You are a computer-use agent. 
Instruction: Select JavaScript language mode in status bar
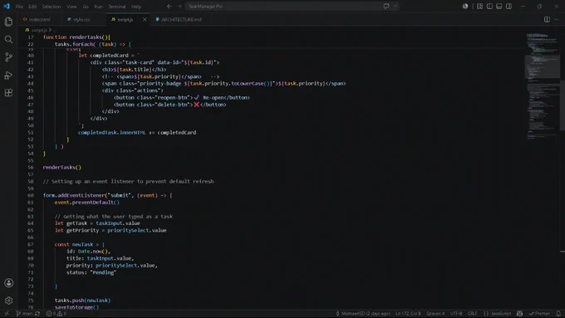(497, 313)
